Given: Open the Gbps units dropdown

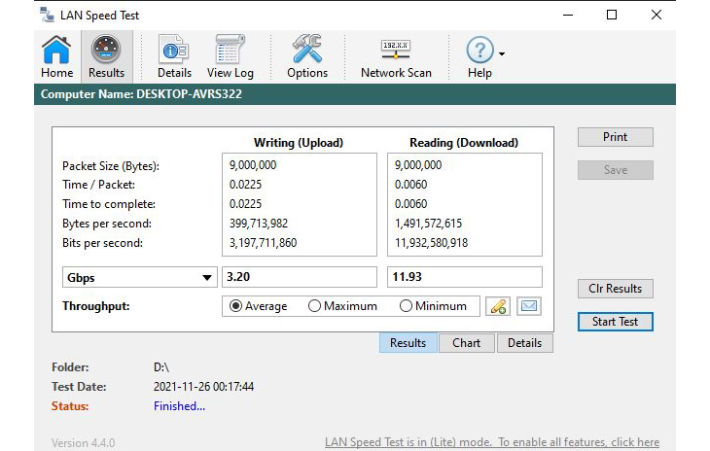Looking at the screenshot, I should [139, 277].
